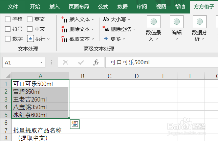Expand the 执行 dropdown arrow

click(48, 39)
